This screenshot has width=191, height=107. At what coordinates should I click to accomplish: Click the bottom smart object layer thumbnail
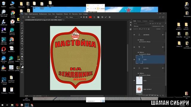pyautogui.click(x=139, y=89)
